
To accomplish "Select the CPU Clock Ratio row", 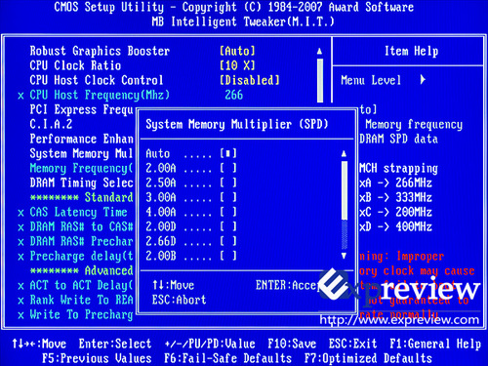I will tap(142, 65).
